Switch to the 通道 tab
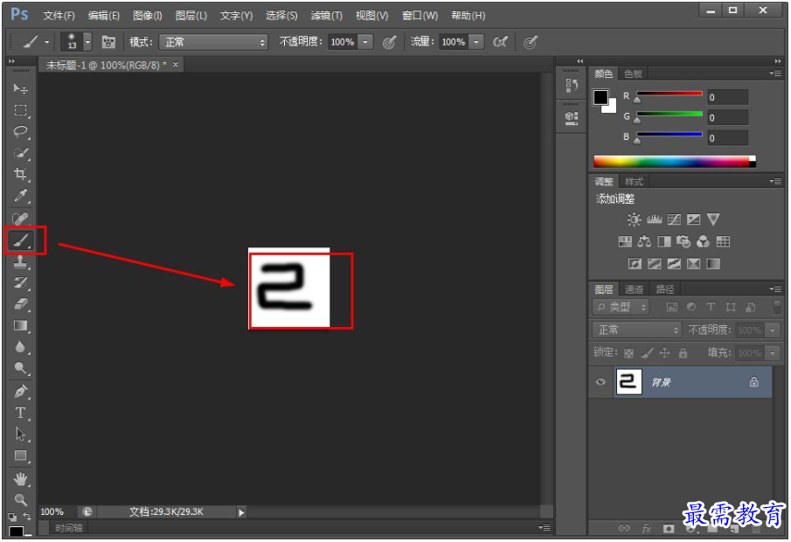 (634, 289)
